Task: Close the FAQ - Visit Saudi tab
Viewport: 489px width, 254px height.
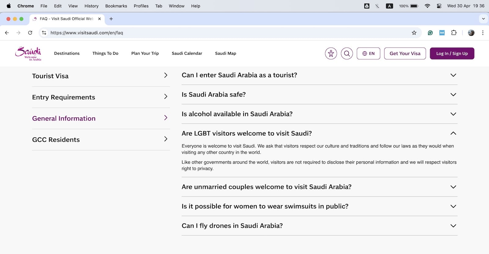Action: coord(99,19)
